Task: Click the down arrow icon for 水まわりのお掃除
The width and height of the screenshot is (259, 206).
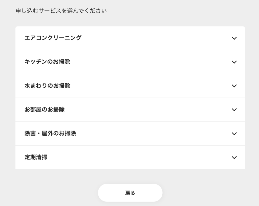Action: pyautogui.click(x=234, y=86)
